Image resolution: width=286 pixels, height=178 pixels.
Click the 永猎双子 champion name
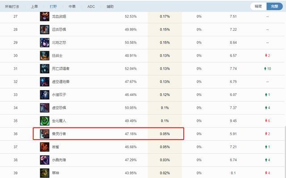coord(59,95)
